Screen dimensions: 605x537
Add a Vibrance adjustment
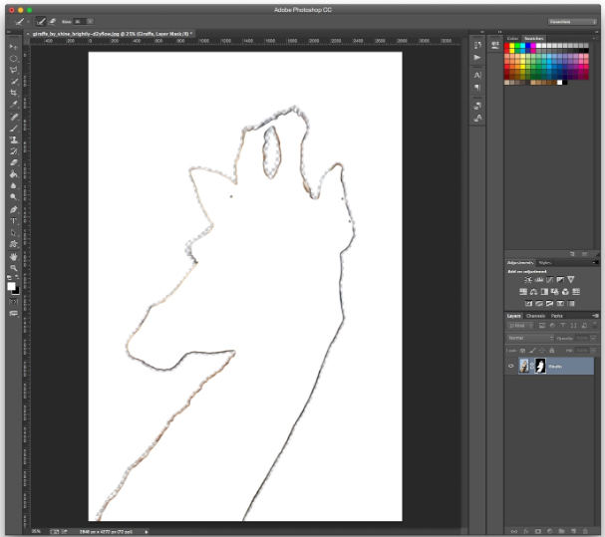571,280
